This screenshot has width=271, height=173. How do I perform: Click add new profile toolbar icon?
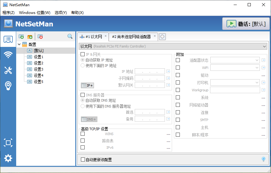click(21, 37)
